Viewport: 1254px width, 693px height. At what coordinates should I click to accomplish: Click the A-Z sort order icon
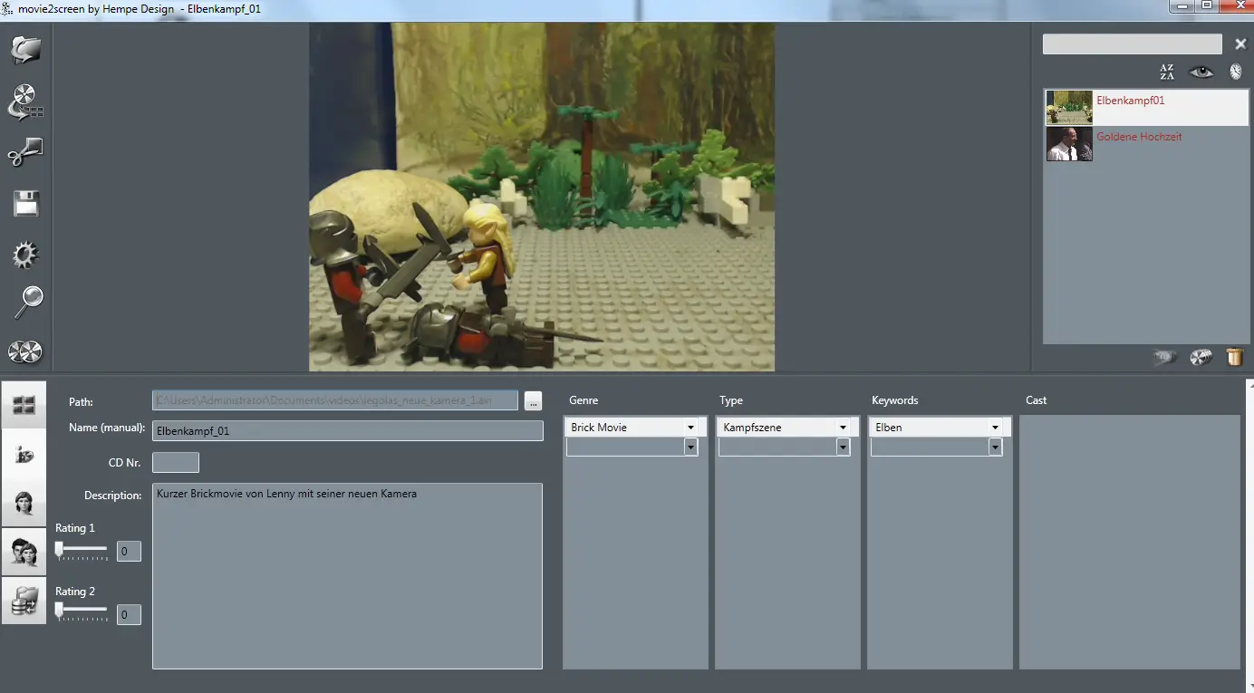click(x=1167, y=72)
